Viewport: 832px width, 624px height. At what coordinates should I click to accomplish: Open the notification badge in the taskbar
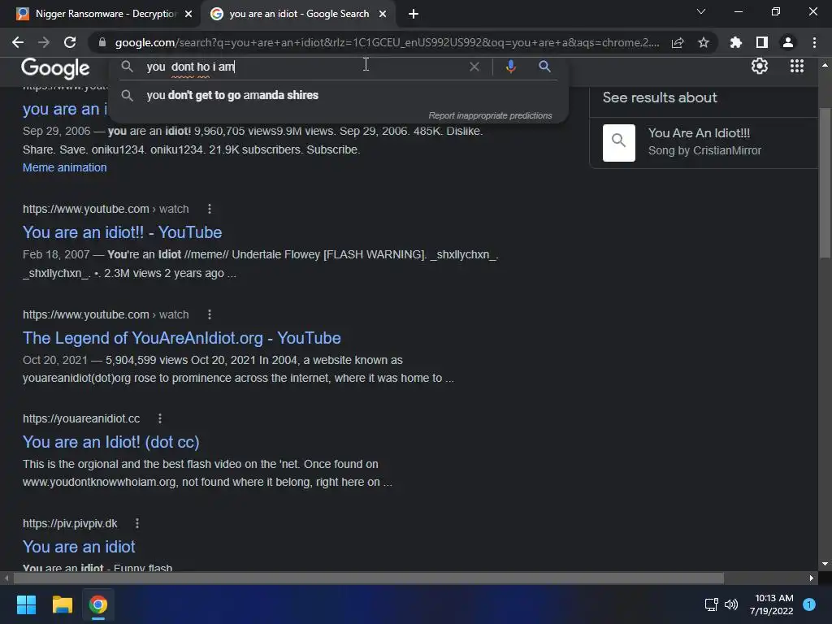coord(809,604)
